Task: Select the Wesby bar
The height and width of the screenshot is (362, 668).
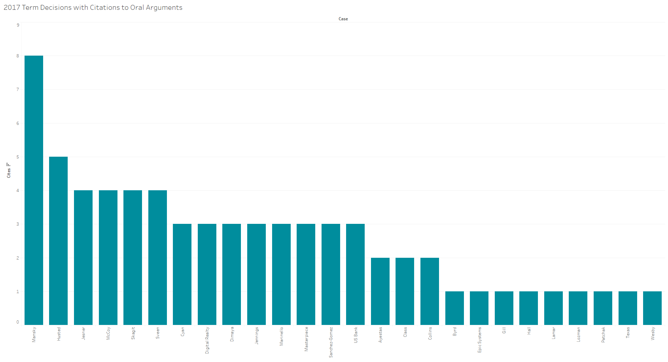Action: 652,308
